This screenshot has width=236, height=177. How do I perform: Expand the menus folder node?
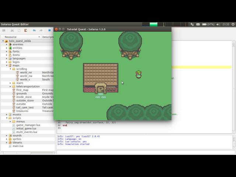10,121
